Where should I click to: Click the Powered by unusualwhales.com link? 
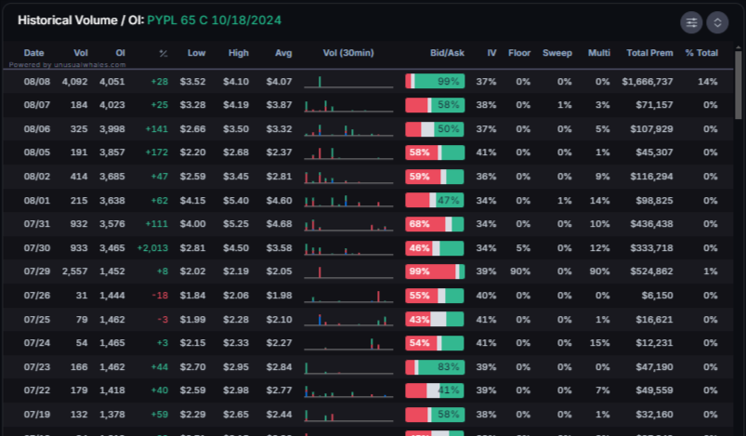pyautogui.click(x=67, y=65)
